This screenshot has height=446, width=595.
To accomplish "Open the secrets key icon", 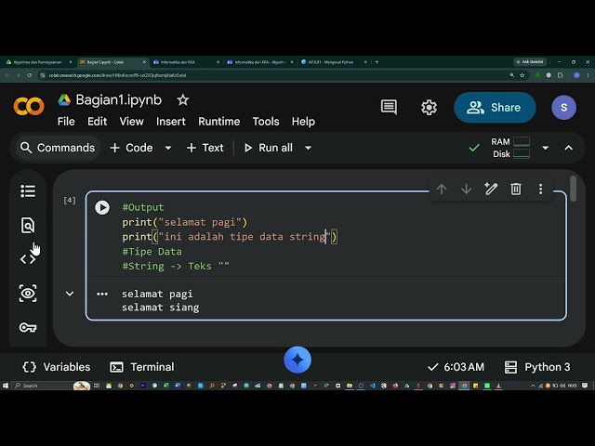I will pyautogui.click(x=28, y=327).
